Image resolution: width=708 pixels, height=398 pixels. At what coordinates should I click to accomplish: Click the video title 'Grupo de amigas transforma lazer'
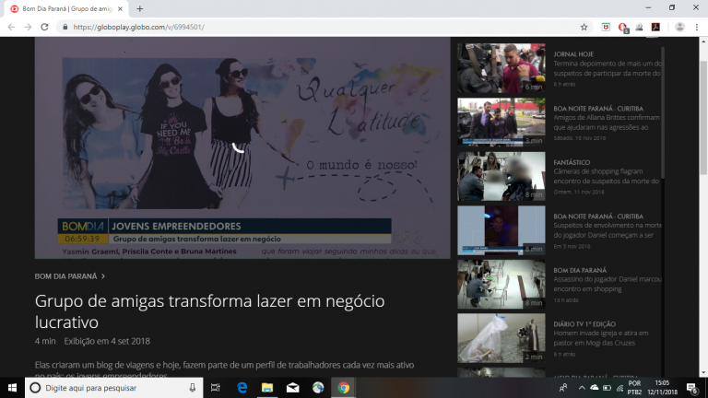(209, 311)
